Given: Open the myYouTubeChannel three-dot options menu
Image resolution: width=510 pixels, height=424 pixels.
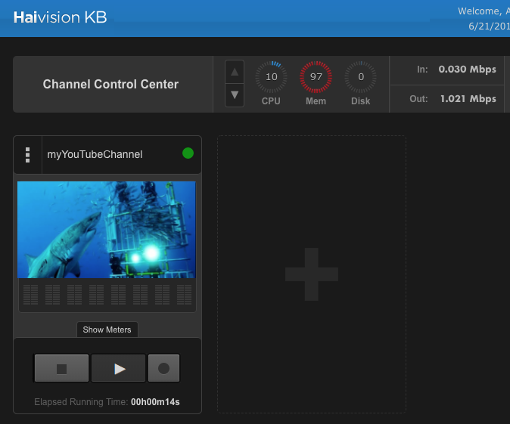Looking at the screenshot, I should 28,154.
